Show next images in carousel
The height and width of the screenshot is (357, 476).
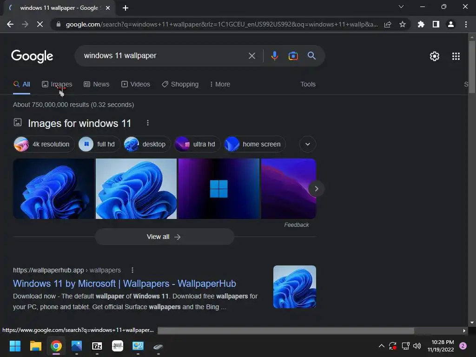(x=316, y=189)
